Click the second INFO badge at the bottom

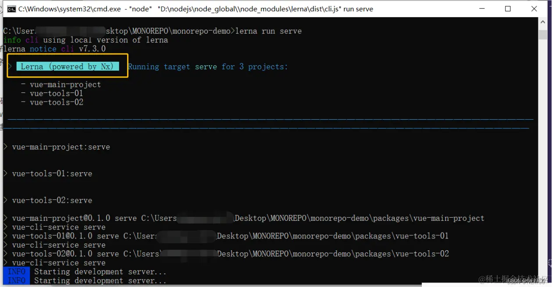tap(16, 280)
